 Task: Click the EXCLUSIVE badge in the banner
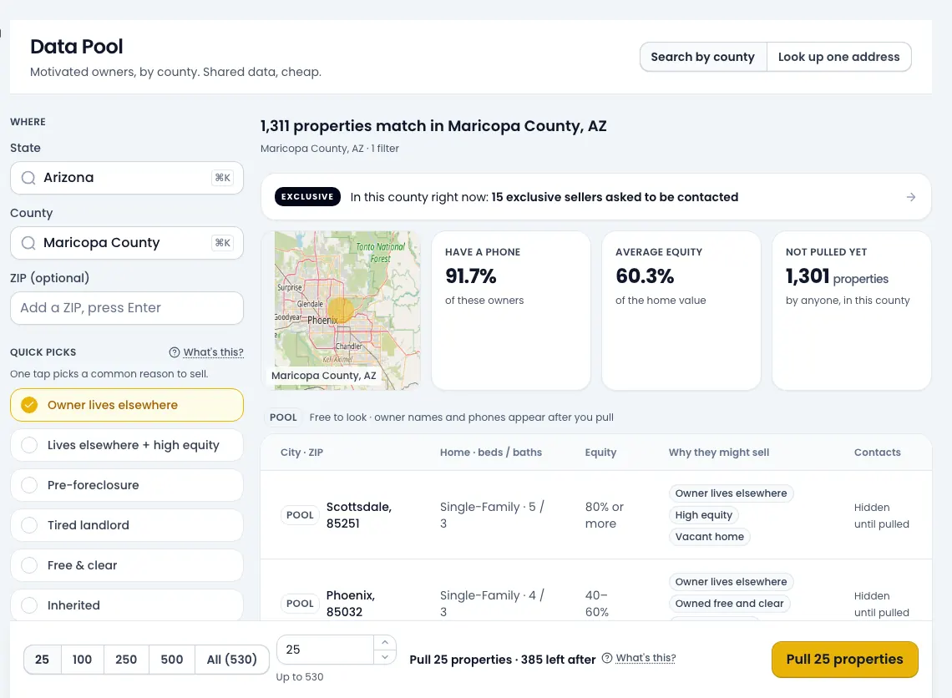coord(307,197)
